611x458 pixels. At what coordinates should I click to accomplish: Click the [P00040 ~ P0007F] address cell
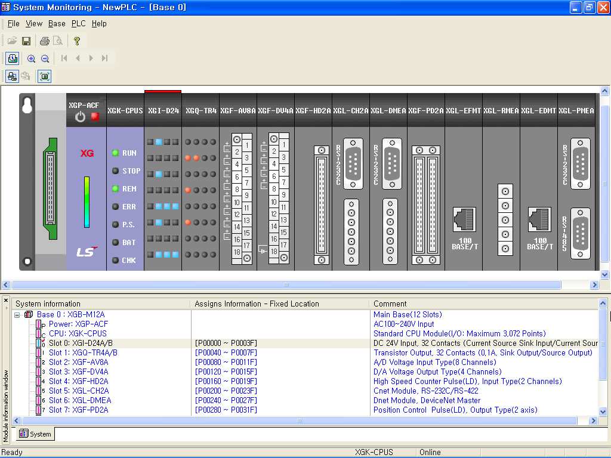point(226,353)
